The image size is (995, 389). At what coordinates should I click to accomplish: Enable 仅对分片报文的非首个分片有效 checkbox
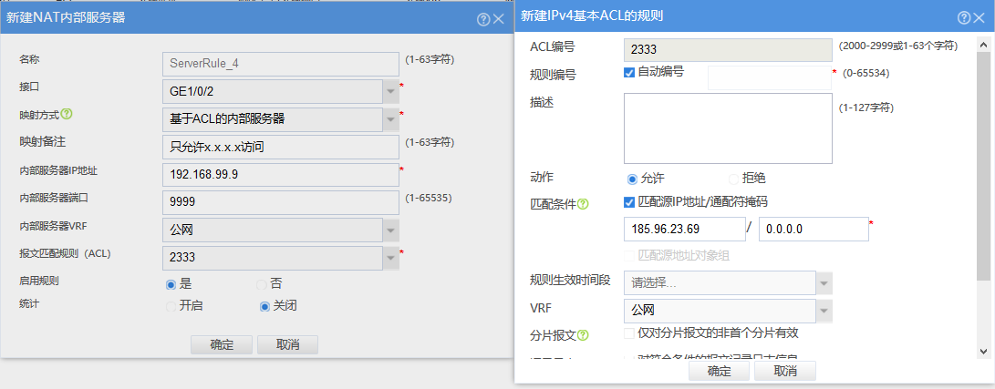tap(629, 334)
